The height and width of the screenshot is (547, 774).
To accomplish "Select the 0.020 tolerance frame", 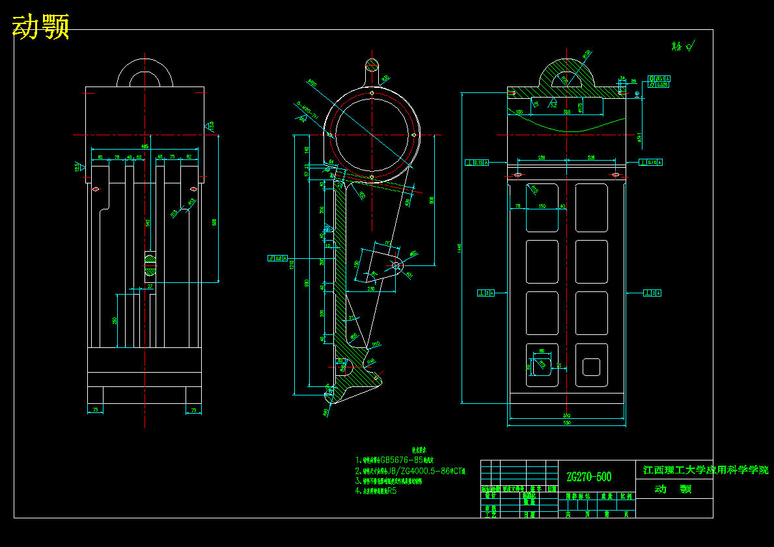I will [659, 85].
